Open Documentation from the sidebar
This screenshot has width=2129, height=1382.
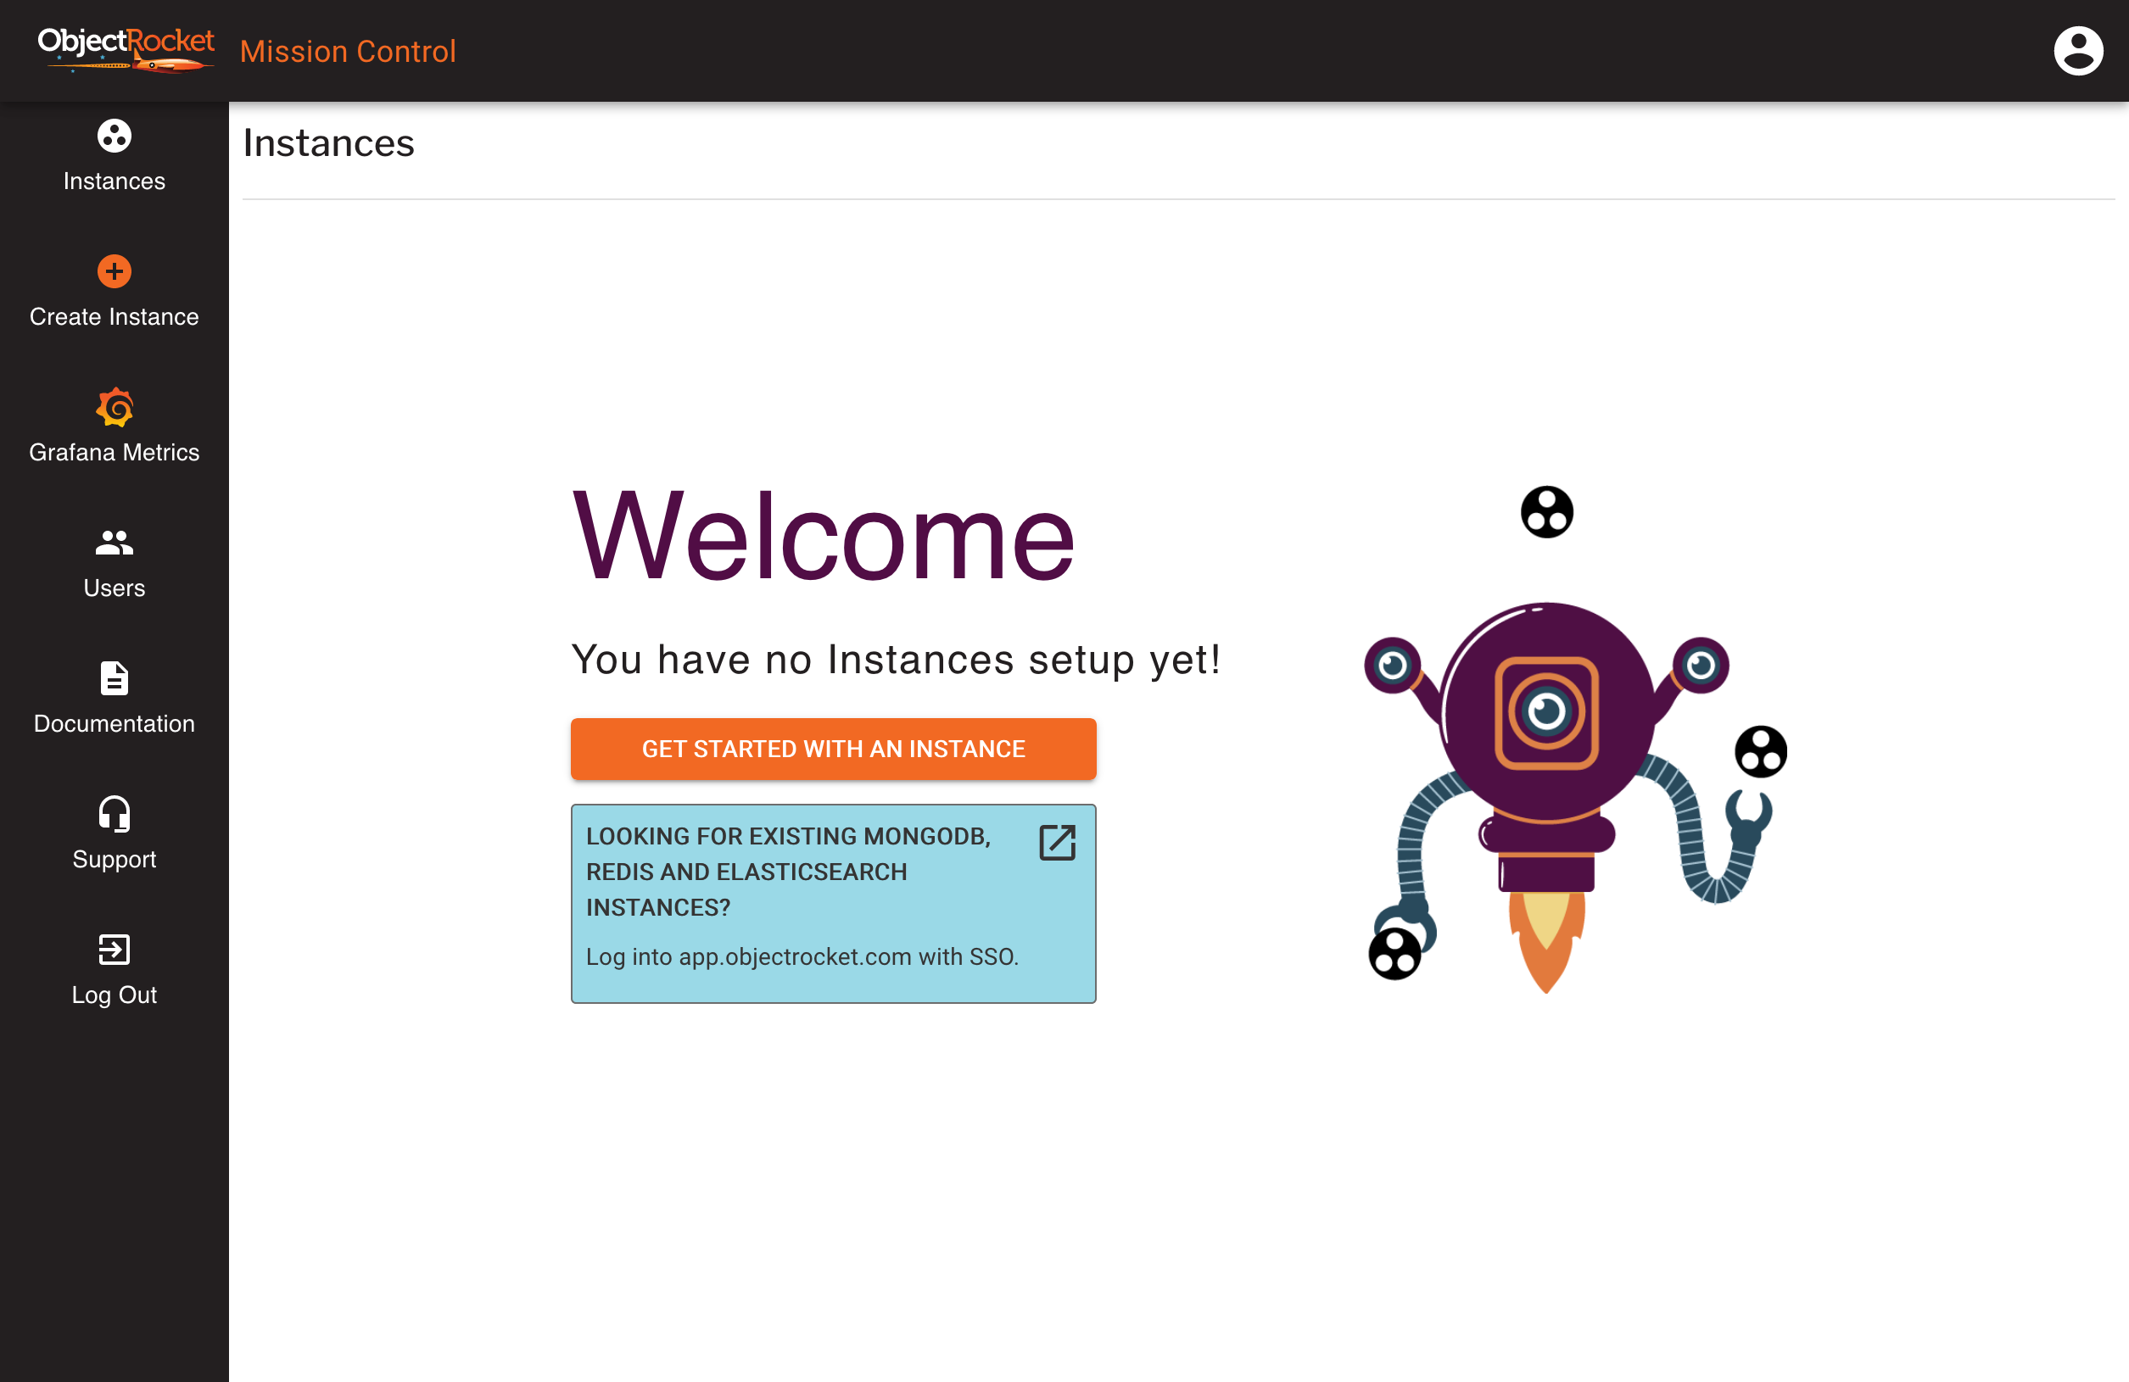pos(115,724)
